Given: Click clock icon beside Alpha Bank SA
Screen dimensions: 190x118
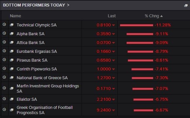Looking at the screenshot, I should click(4, 33).
